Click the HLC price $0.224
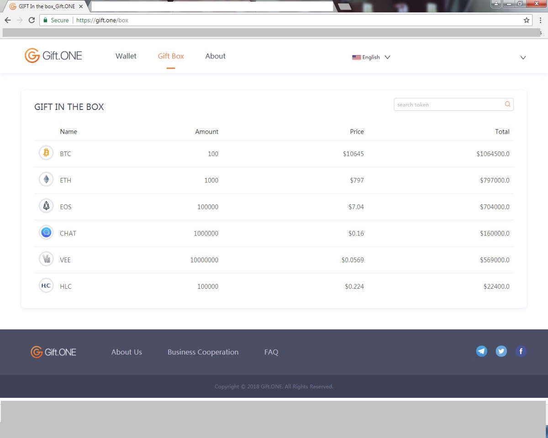 point(354,286)
